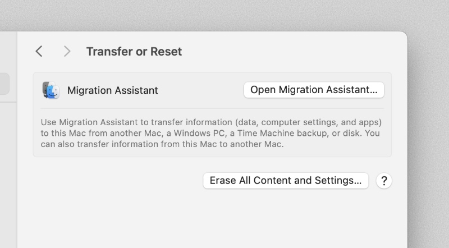Click empty pane area below the Erase button
The width and height of the screenshot is (449, 248).
tap(213, 222)
